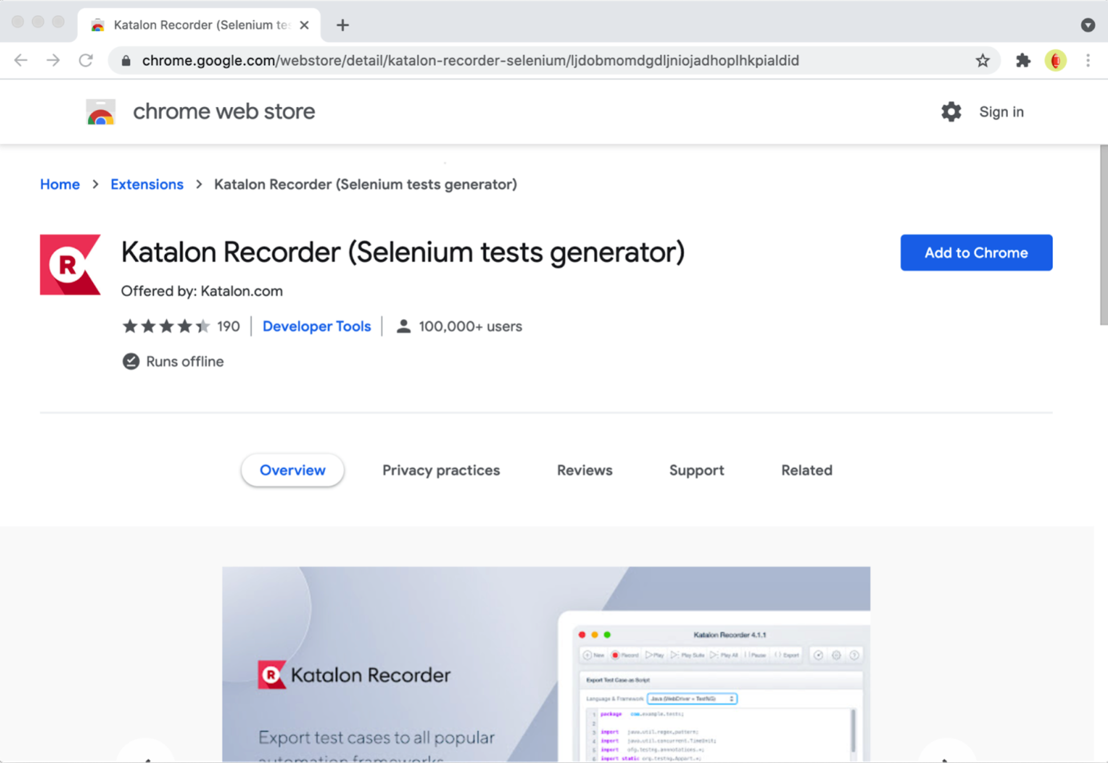Sign in to Chrome Web Store
Image resolution: width=1108 pixels, height=763 pixels.
point(1001,112)
